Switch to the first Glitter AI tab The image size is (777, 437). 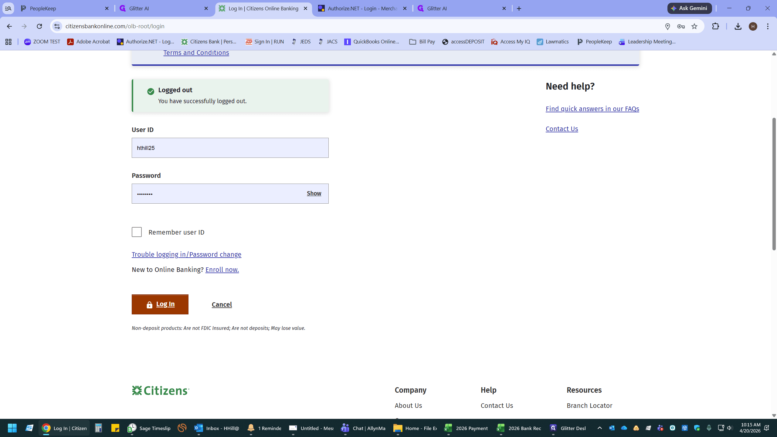coord(164,8)
